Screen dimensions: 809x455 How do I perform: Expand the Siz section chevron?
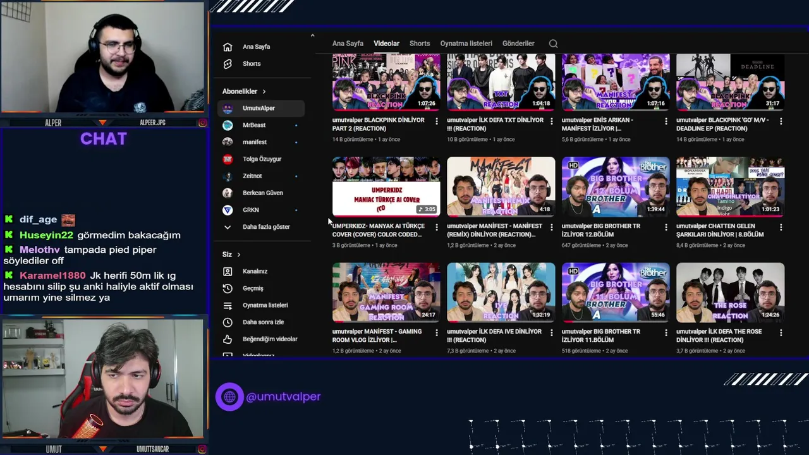(x=239, y=255)
